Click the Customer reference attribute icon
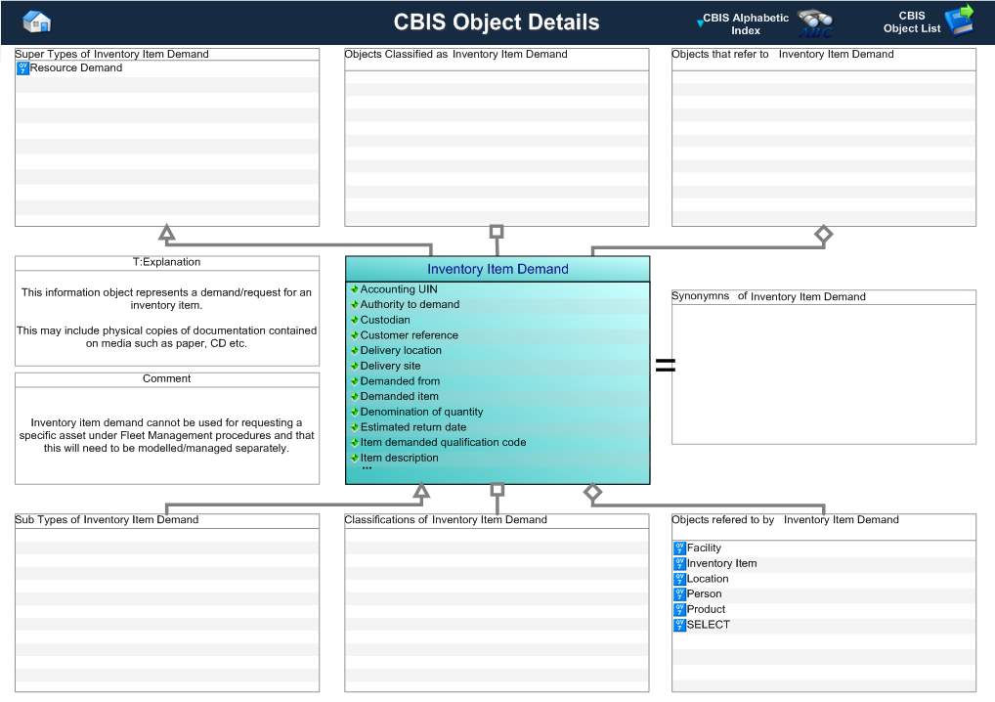Screen dimensions: 995x702 (355, 335)
